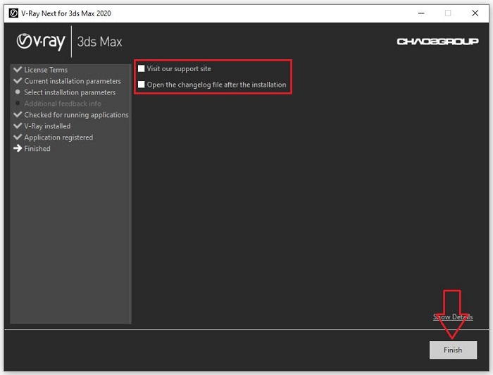Click the bullet beside Select installation parameters
This screenshot has height=375, width=493.
pyautogui.click(x=18, y=92)
